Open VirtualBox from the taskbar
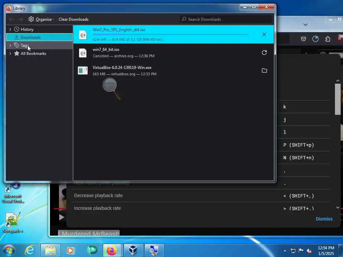This screenshot has width=343, height=257. click(x=133, y=250)
